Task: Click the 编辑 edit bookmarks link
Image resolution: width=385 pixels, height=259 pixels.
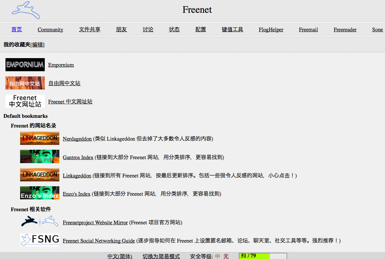Action: coord(38,45)
